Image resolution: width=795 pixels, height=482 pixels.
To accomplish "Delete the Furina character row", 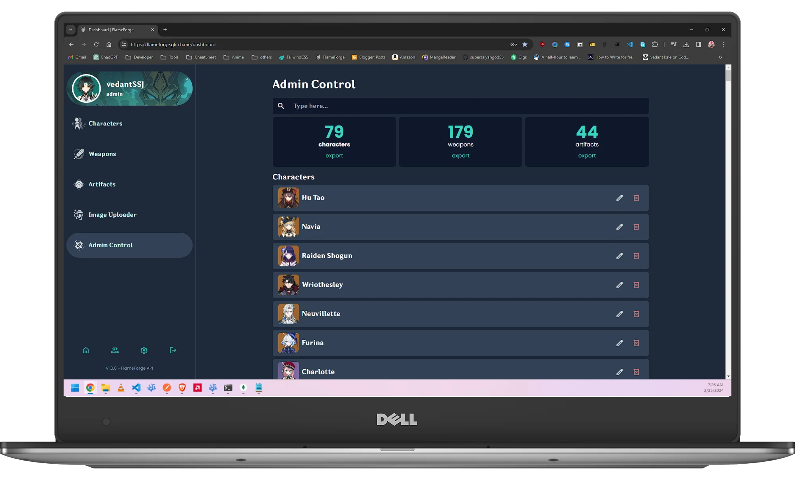I will point(636,343).
